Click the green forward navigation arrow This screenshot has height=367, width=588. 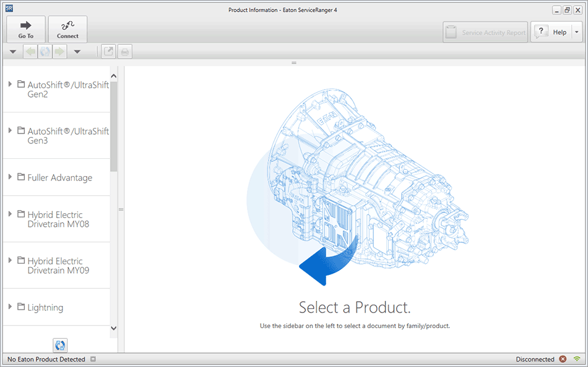[x=59, y=52]
